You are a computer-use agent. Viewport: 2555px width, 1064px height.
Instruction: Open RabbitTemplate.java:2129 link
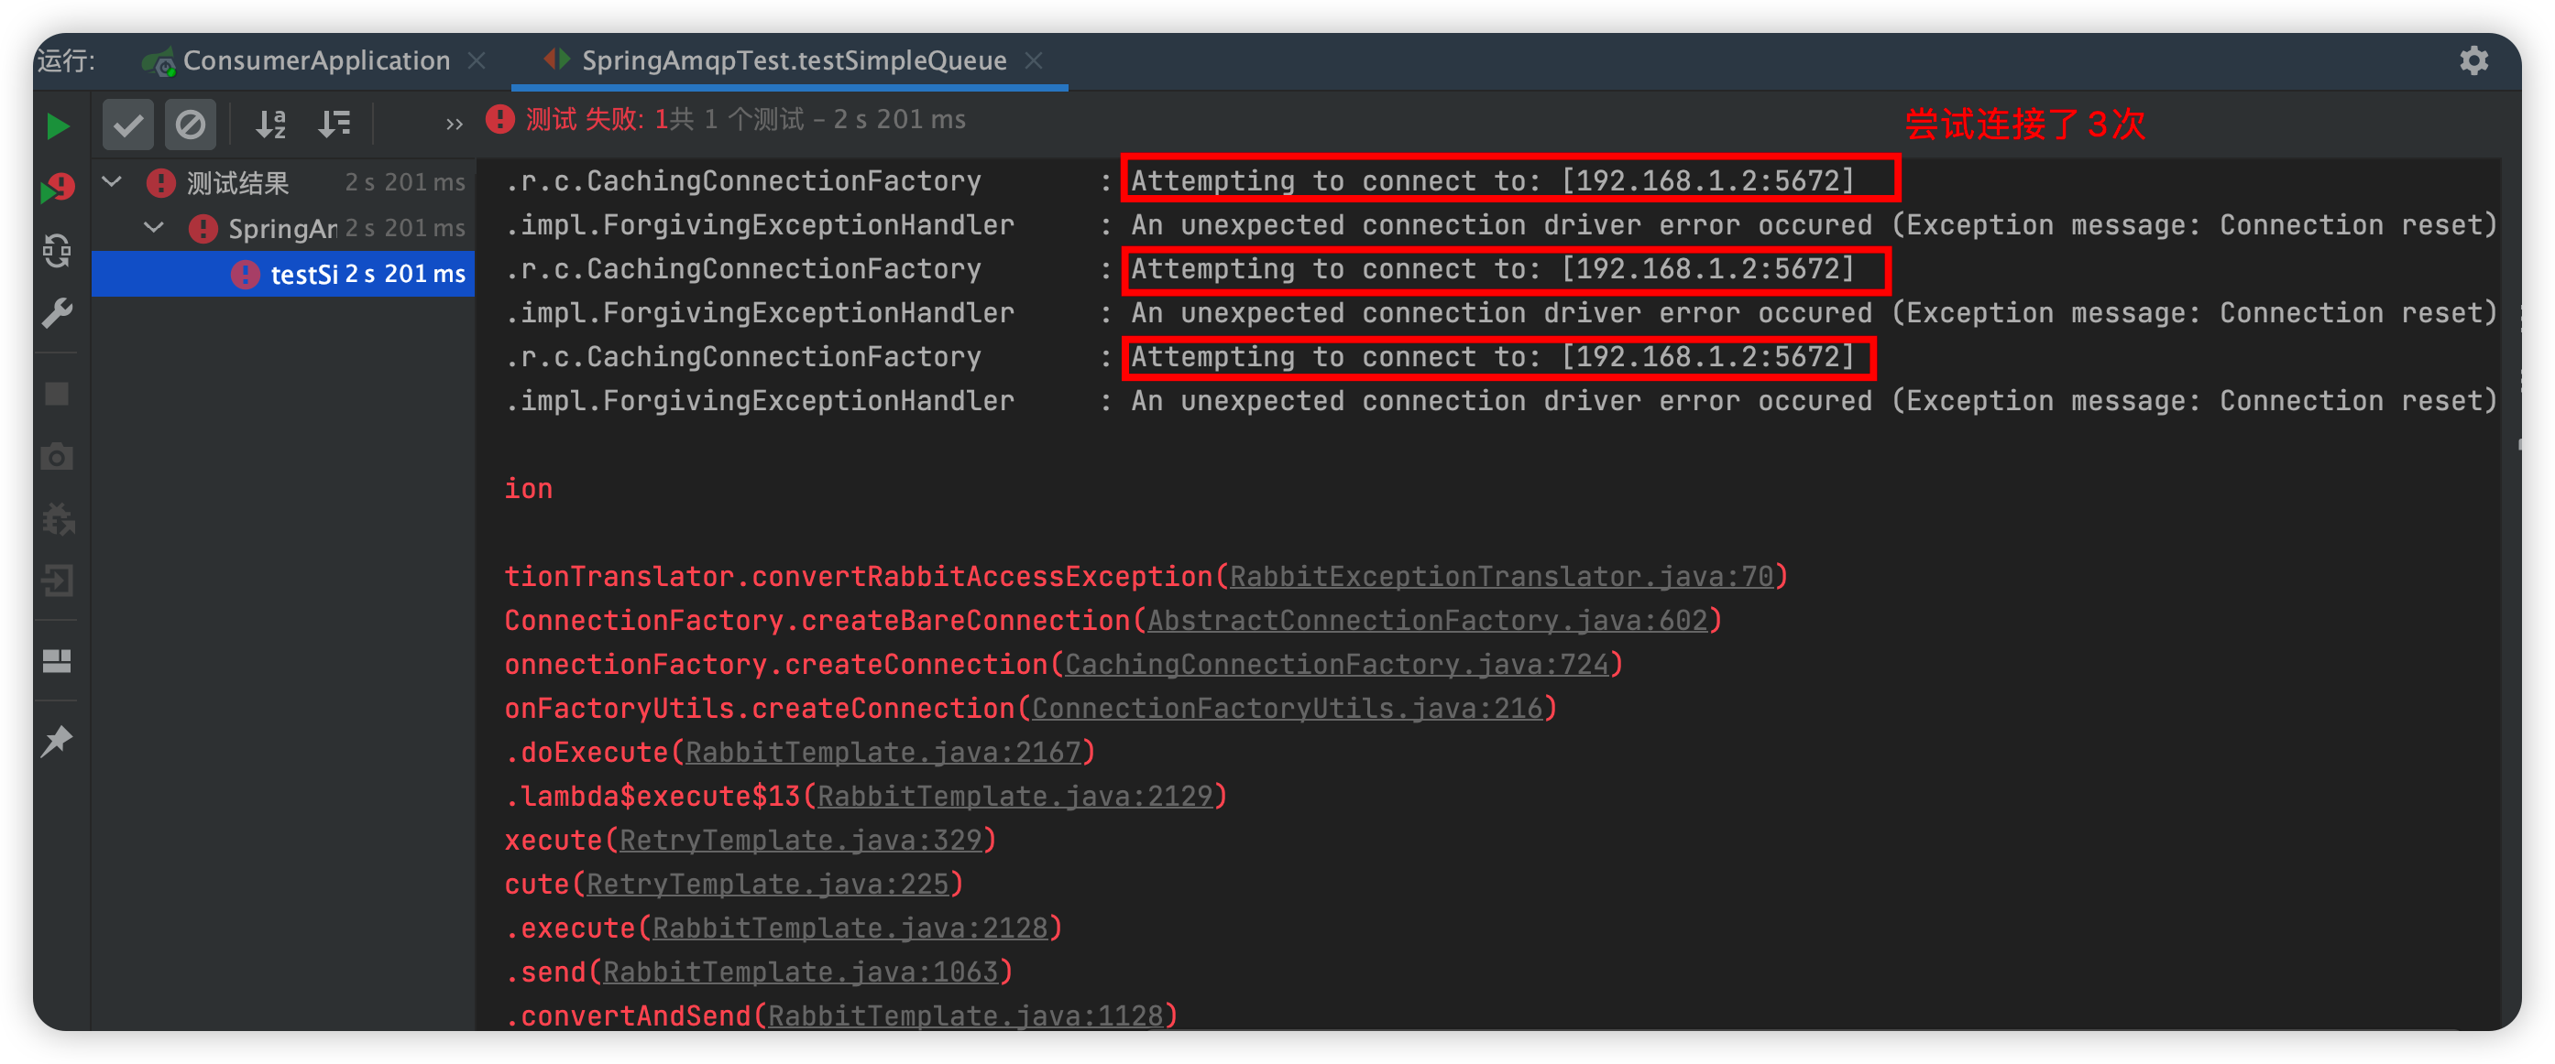point(1014,797)
